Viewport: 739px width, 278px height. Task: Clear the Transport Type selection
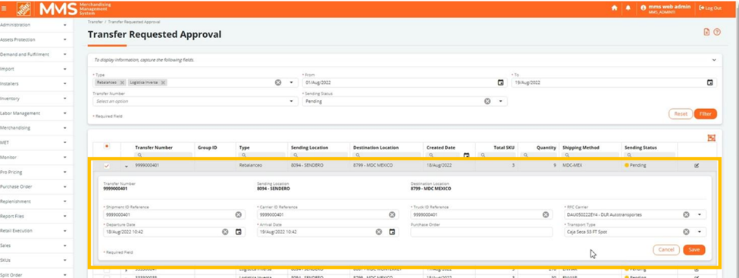tap(686, 232)
